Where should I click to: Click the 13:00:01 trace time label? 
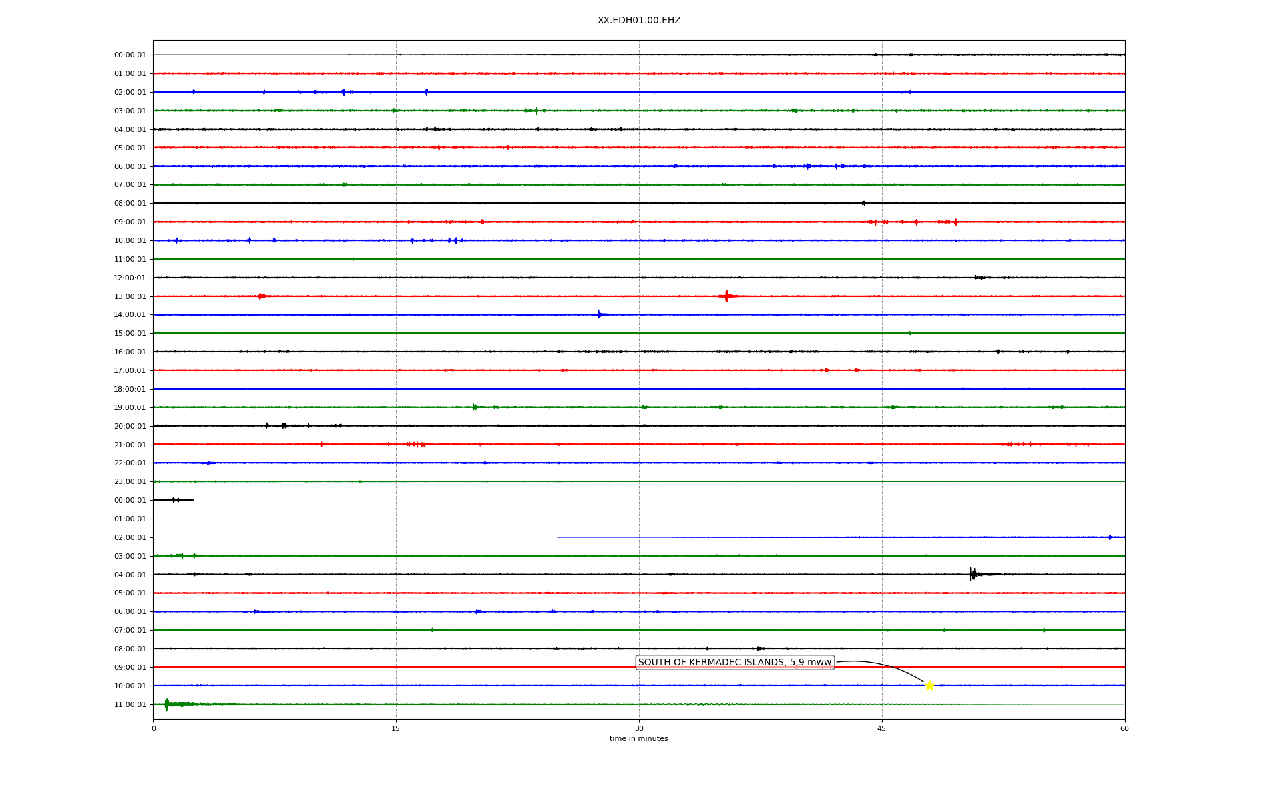[130, 296]
